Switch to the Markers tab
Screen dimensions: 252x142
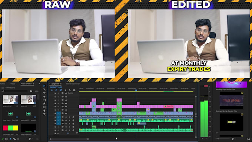pos(2,84)
